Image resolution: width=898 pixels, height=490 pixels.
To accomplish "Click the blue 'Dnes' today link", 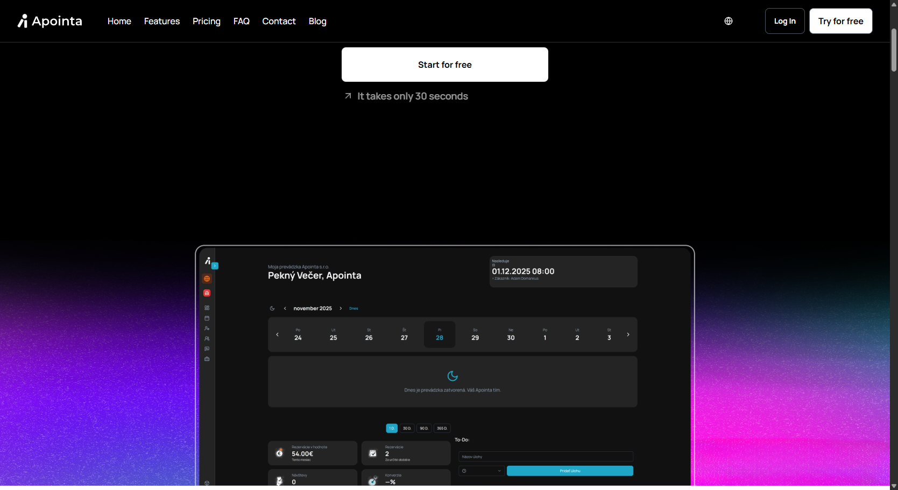I will point(353,309).
